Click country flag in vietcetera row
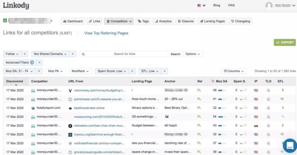The width and height of the screenshot is (297, 155). 256,126
